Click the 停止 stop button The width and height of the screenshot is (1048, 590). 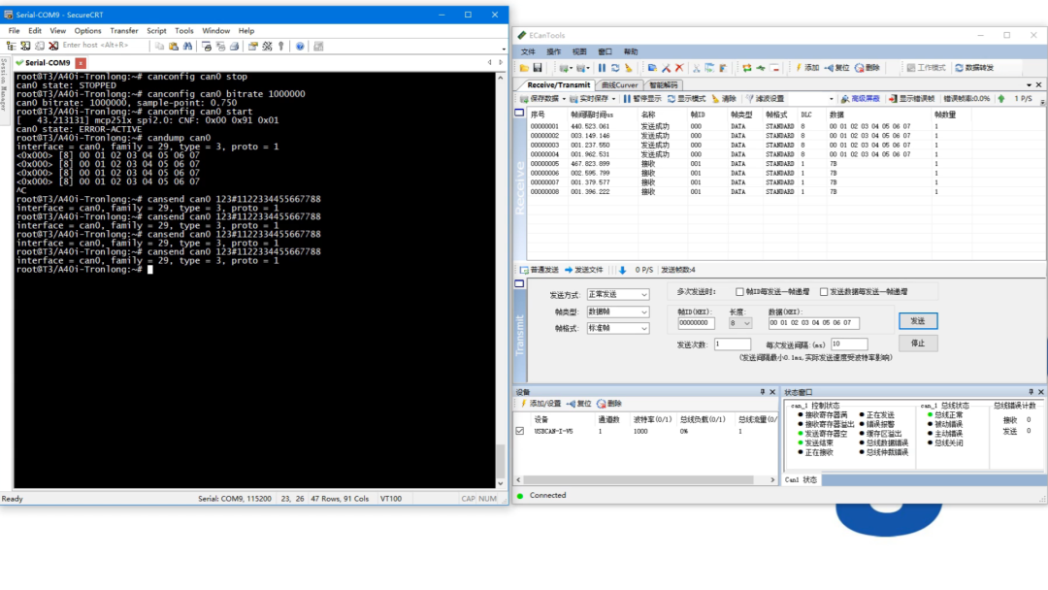click(918, 344)
